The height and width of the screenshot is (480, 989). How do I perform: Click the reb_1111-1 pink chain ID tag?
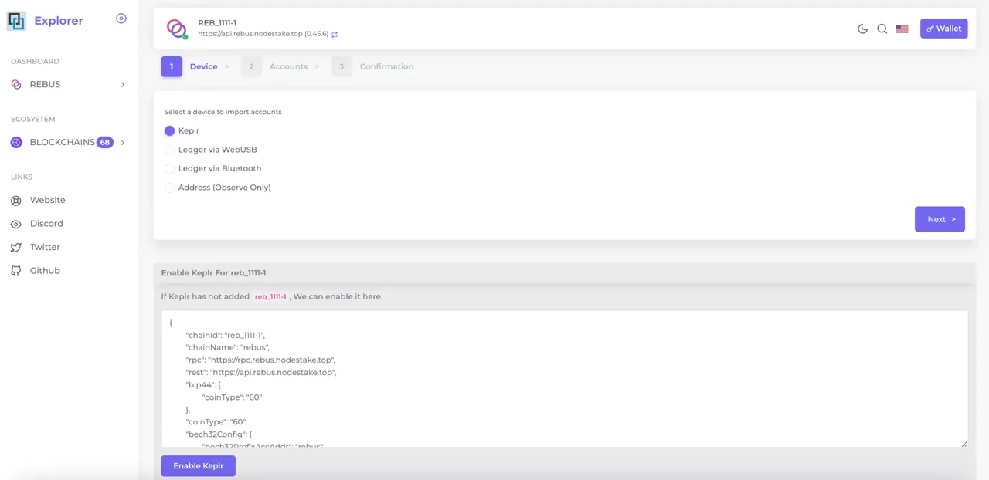click(x=270, y=296)
